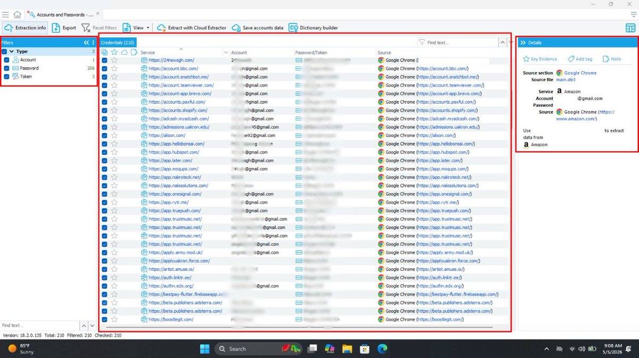The image size is (639, 358).
Task: Launch Extract with Cloud Extractor
Action: coord(191,28)
